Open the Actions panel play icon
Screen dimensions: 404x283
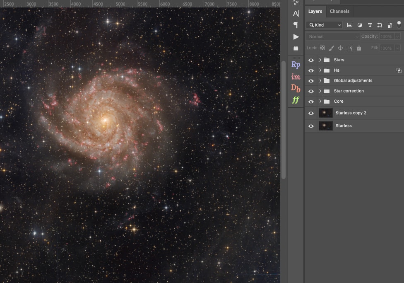pos(296,37)
